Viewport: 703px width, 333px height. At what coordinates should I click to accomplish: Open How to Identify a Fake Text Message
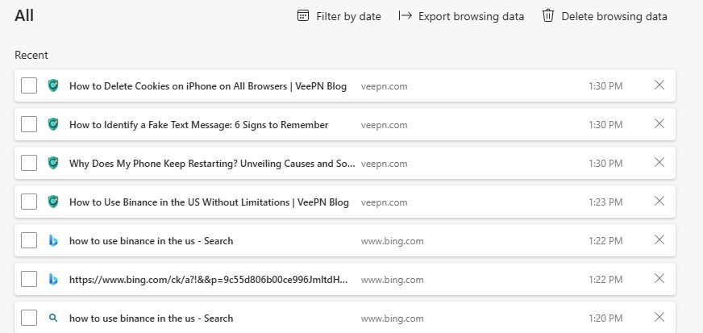(198, 125)
